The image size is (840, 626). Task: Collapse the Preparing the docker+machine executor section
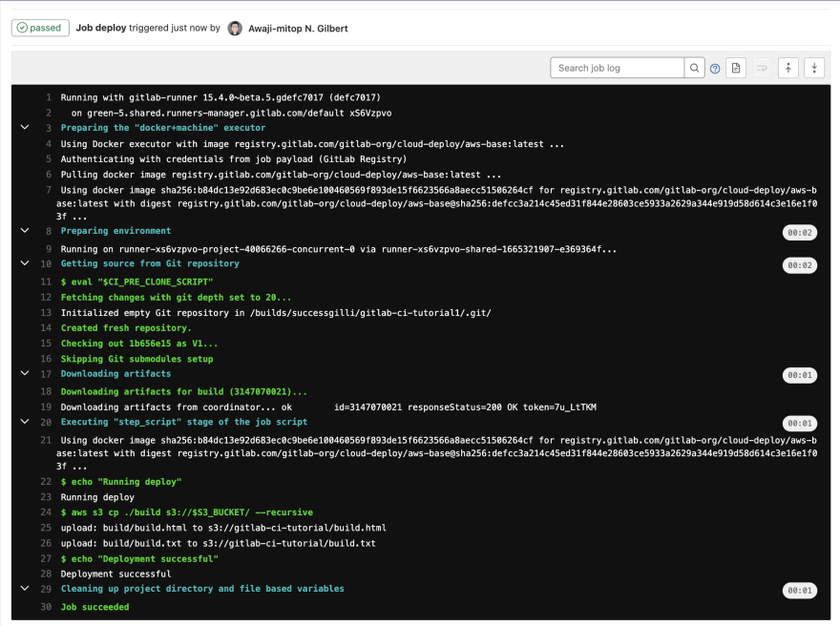coord(25,128)
